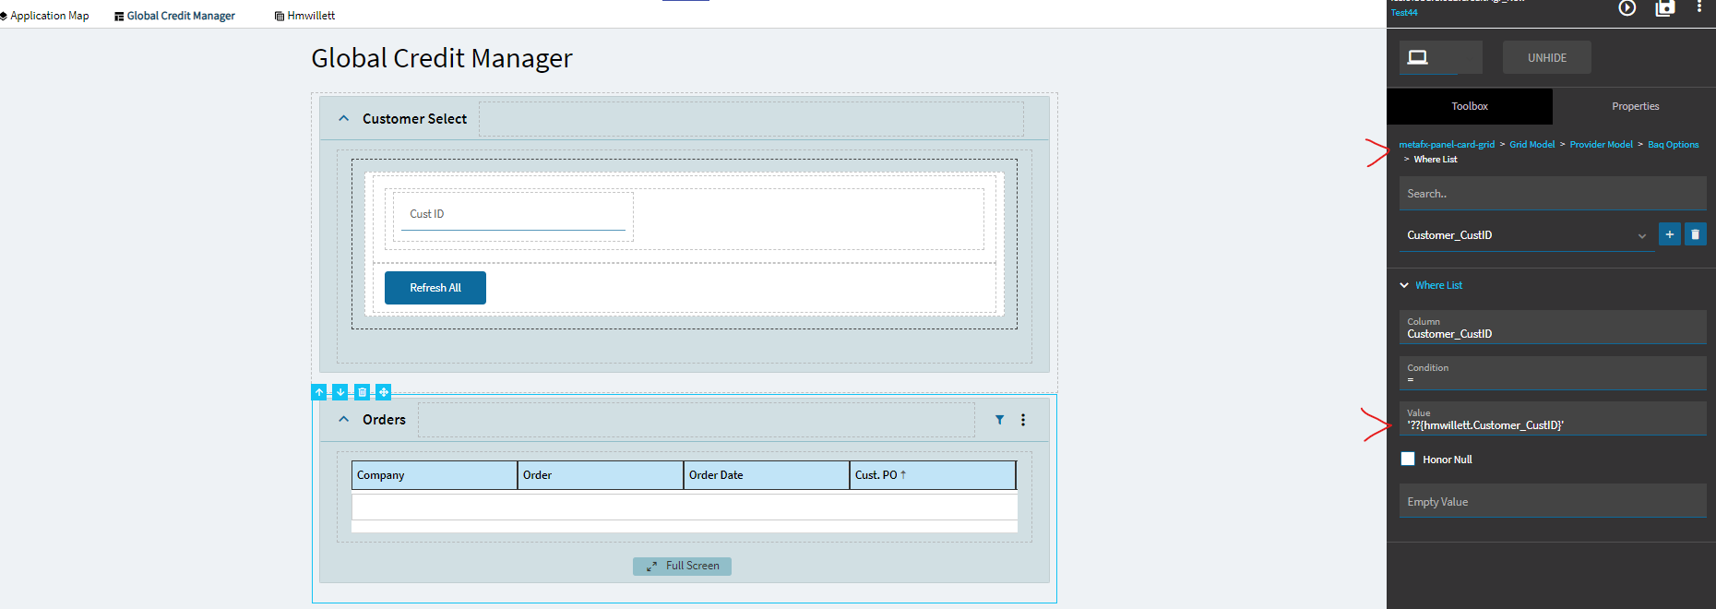Click the properties Search field
The height and width of the screenshot is (609, 1716).
point(1553,194)
